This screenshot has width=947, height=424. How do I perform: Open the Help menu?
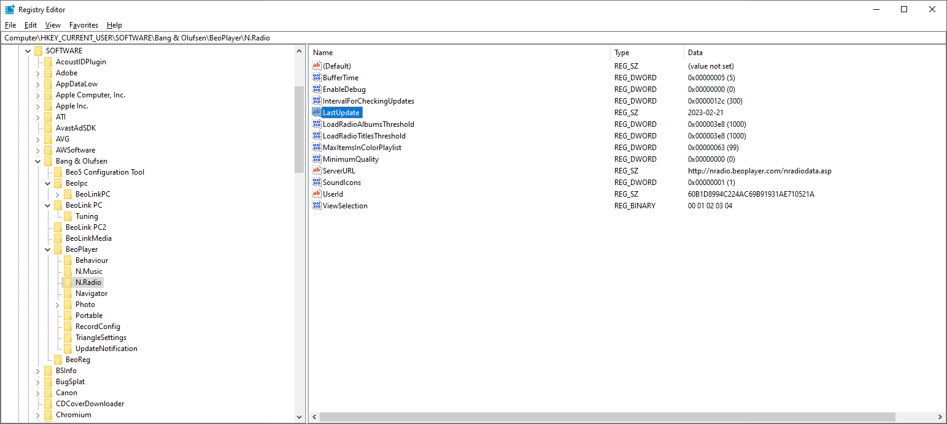pos(114,25)
